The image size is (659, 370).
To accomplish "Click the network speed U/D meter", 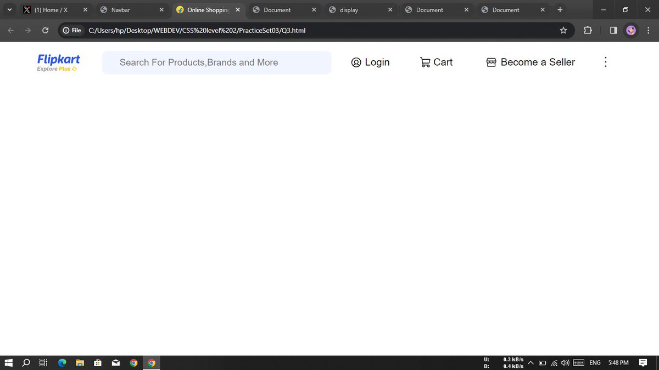I will pos(504,363).
